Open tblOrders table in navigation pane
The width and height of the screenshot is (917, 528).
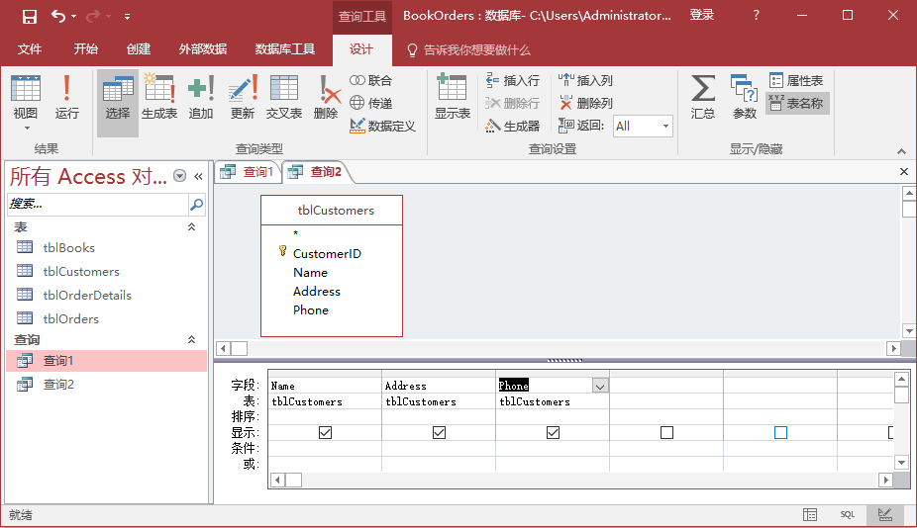point(70,318)
